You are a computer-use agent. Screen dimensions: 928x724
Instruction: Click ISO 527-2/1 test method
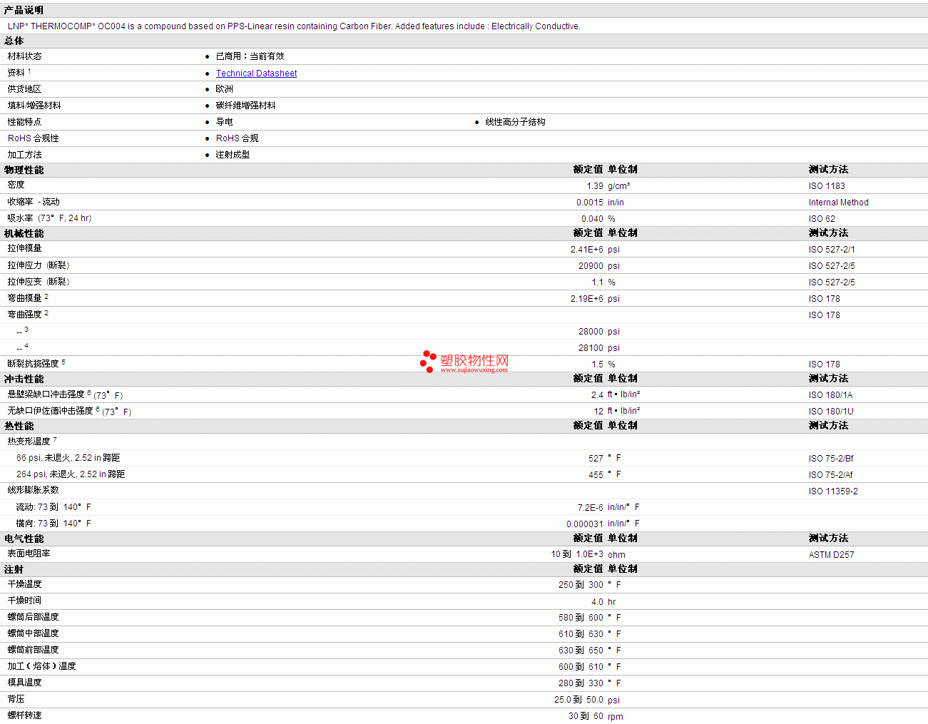832,250
